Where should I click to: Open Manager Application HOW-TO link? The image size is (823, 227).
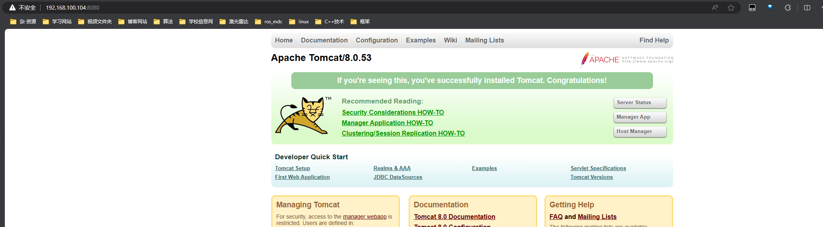387,123
